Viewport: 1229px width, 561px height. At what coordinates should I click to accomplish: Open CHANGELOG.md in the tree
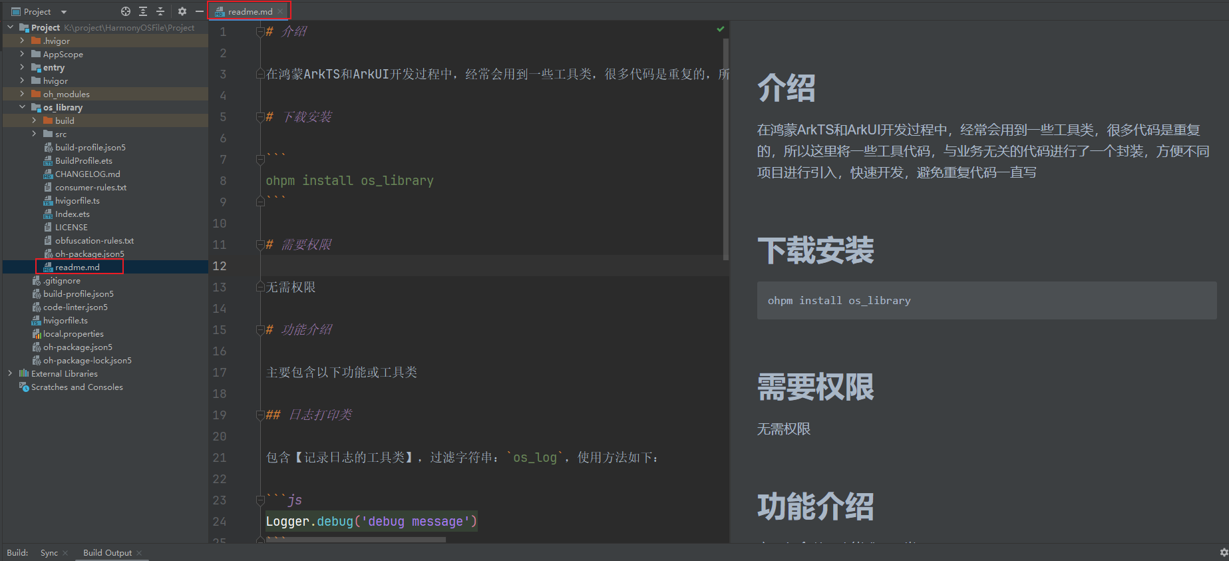coord(88,174)
